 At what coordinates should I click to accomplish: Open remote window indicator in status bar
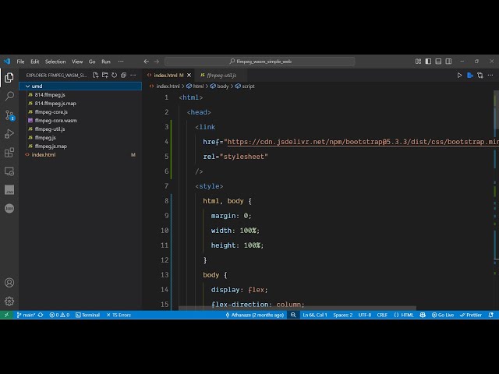tap(6, 315)
